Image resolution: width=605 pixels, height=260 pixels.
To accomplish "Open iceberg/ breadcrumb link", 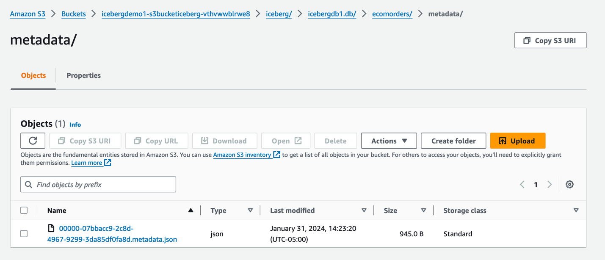I will (x=279, y=14).
